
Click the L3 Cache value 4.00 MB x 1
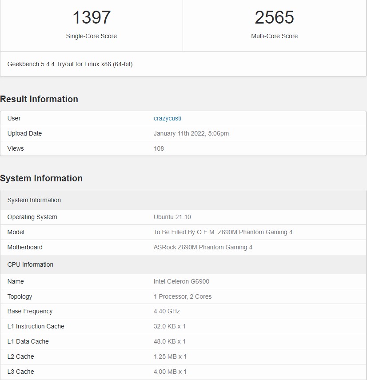pos(170,372)
